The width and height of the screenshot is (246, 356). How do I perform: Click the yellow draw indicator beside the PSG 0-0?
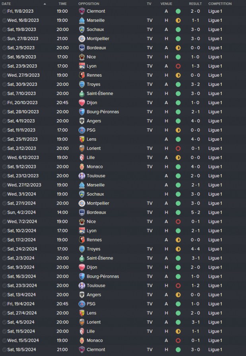[178, 130]
